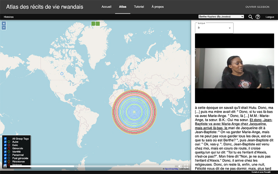Click the interview video frame
The image size is (278, 174).
[x=235, y=68]
